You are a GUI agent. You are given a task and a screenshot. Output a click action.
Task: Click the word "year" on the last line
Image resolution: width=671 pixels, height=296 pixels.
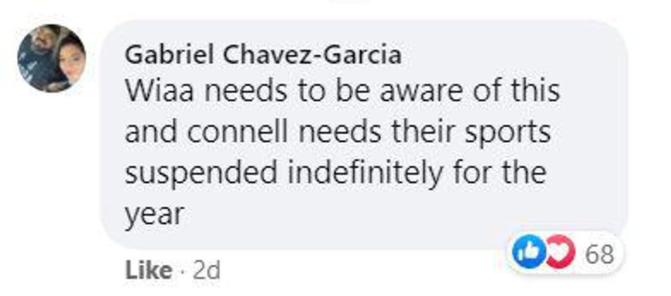pos(154,215)
